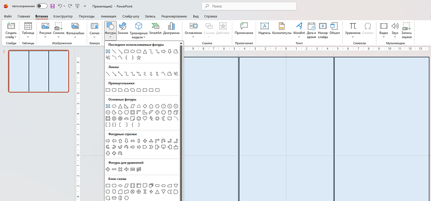
Task: Choose the parallelogram in Основные фигуры
Action: 132,106
